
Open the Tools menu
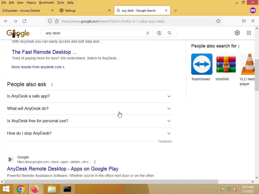point(61,3)
